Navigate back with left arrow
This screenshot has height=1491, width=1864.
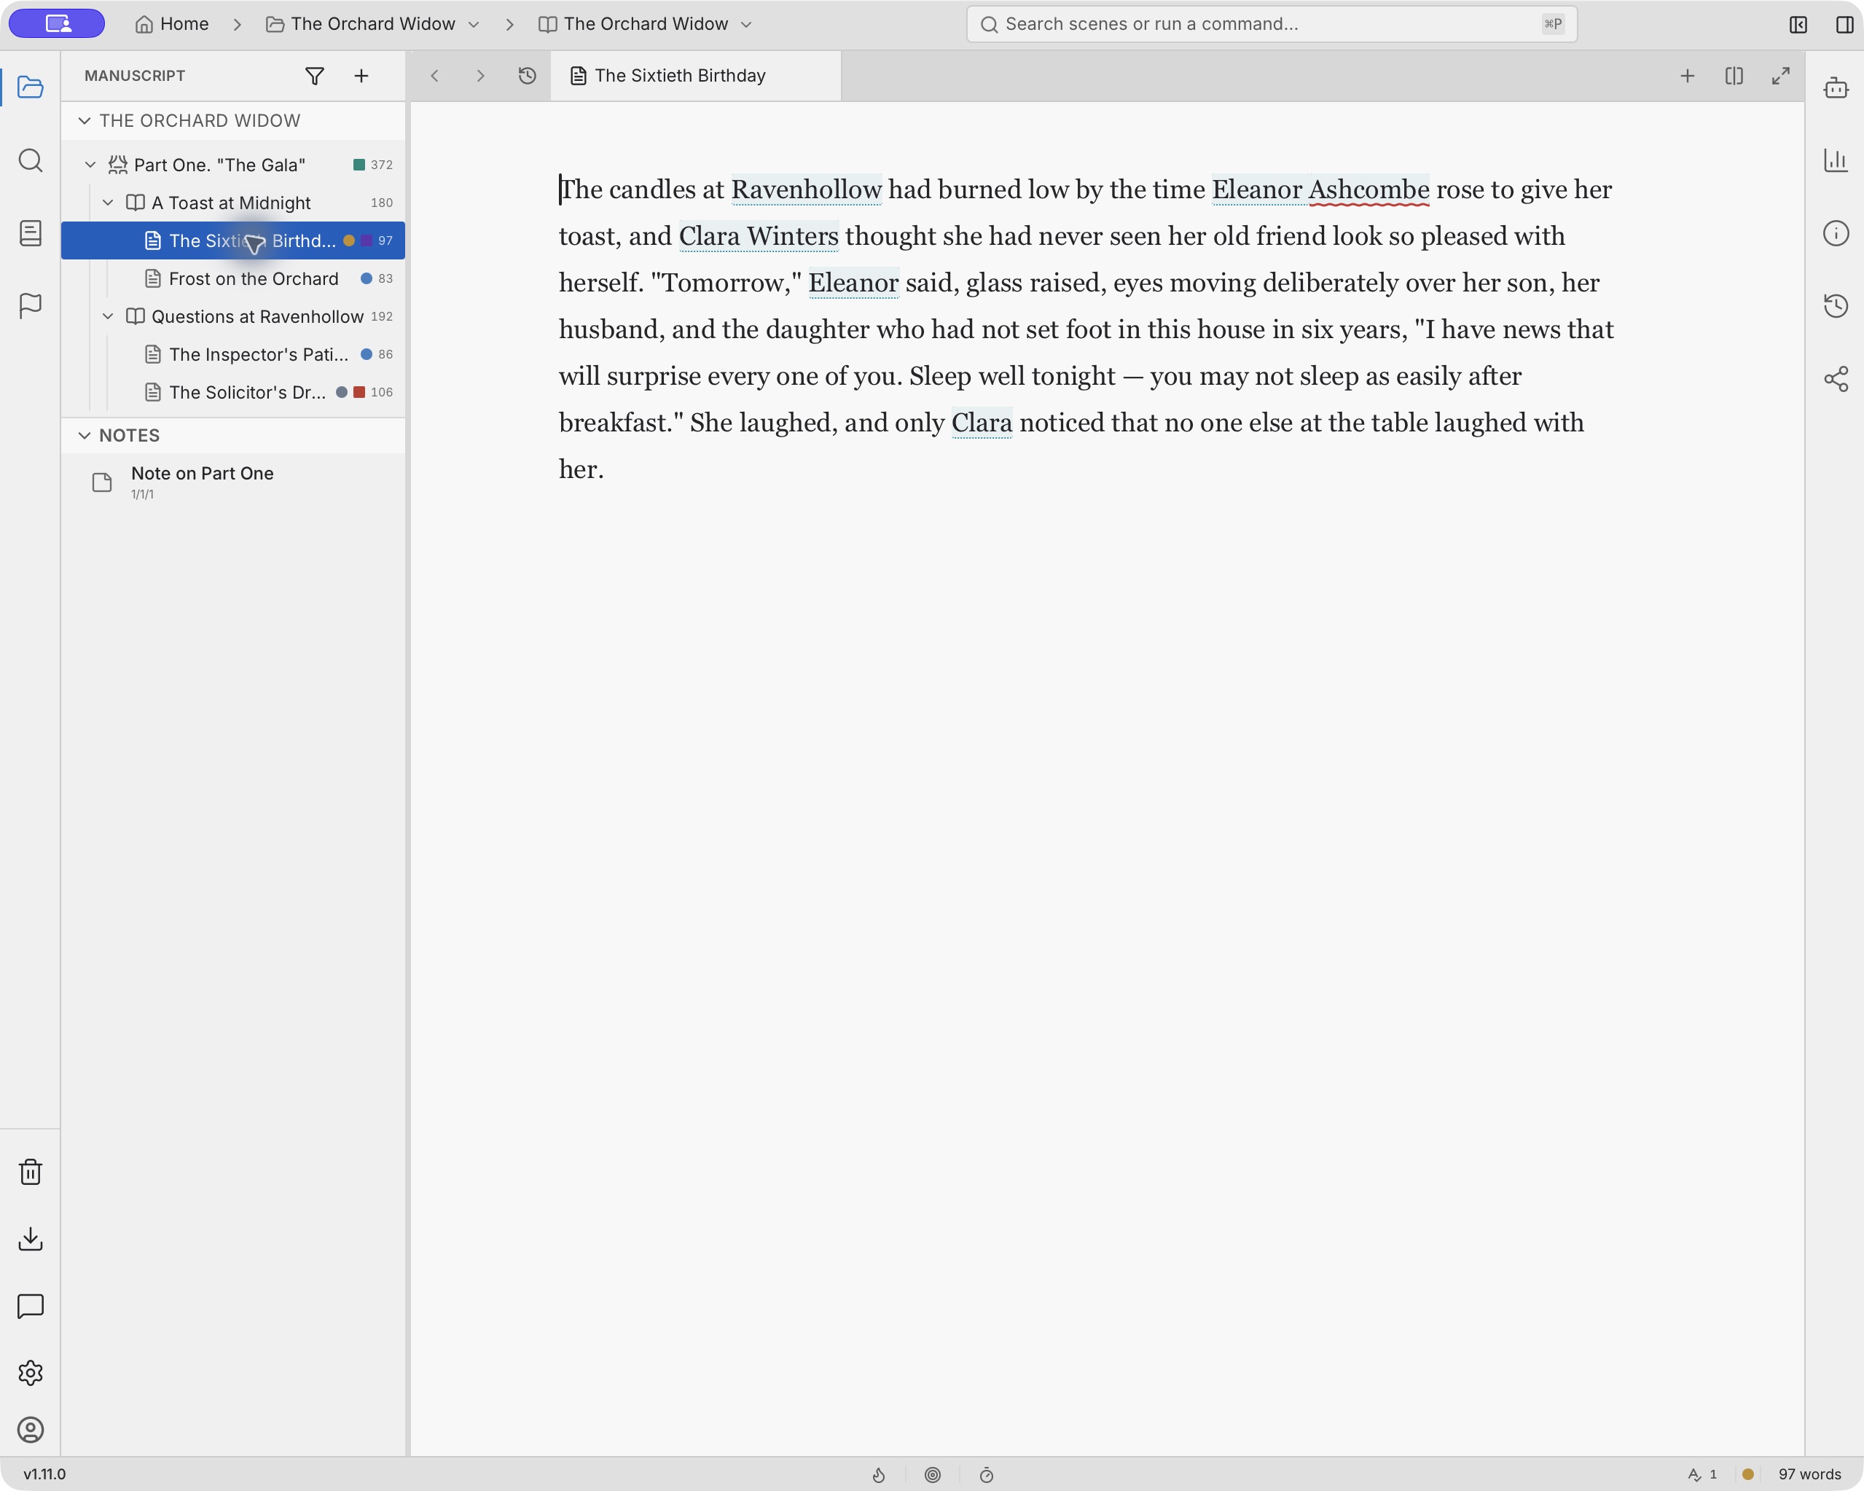tap(435, 76)
